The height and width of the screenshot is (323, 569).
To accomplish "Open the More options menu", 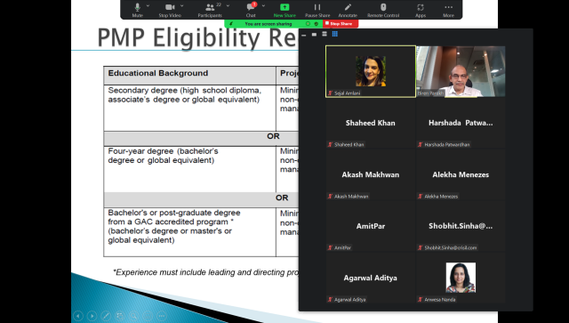I will pos(448,10).
